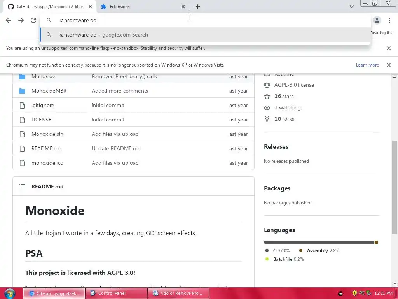Select the GitHub whypet/Monoxide tab
Viewport: 398px width, 299px height.
[50, 7]
